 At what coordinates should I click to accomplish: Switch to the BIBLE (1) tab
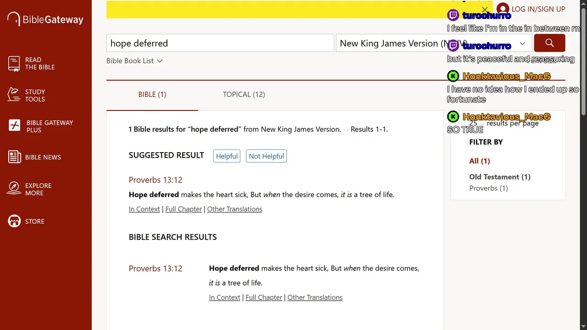(x=152, y=94)
